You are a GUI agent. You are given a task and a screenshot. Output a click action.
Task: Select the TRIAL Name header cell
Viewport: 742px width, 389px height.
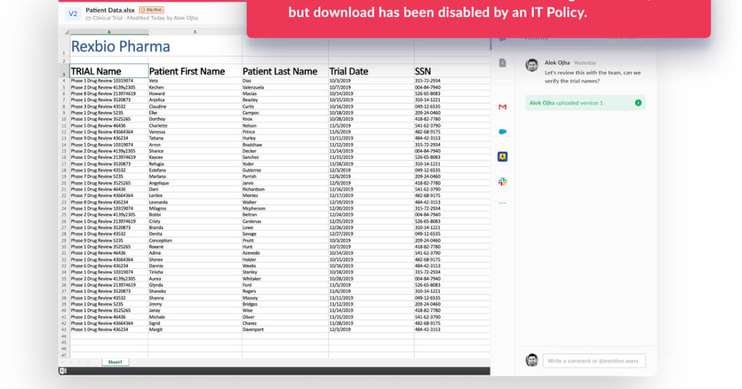pos(109,71)
